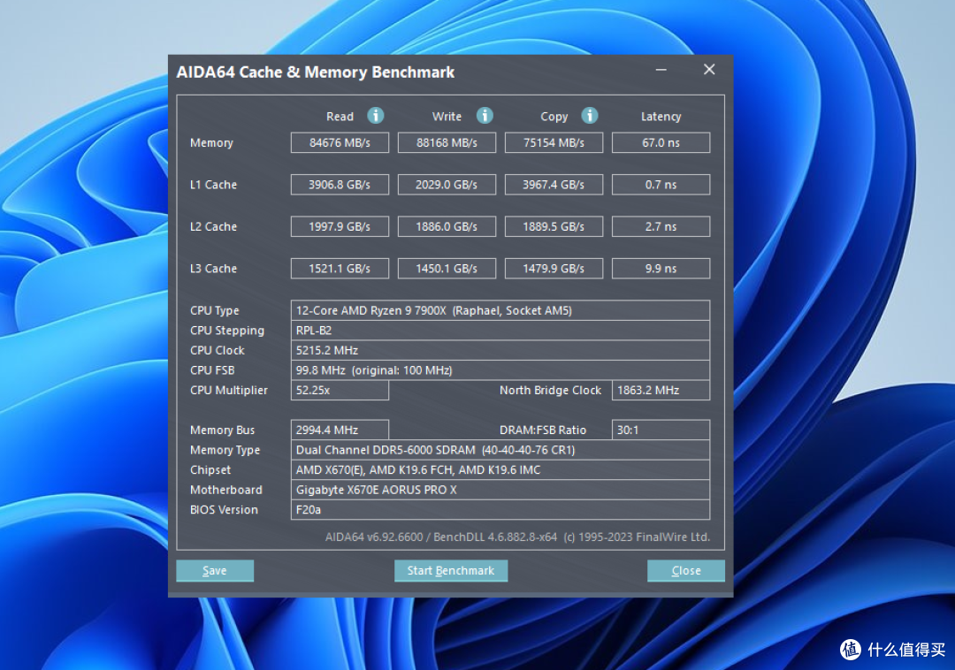This screenshot has height=670, width=955.
Task: Click the AIDA64 Cache & Memory Benchmark title
Action: click(316, 72)
